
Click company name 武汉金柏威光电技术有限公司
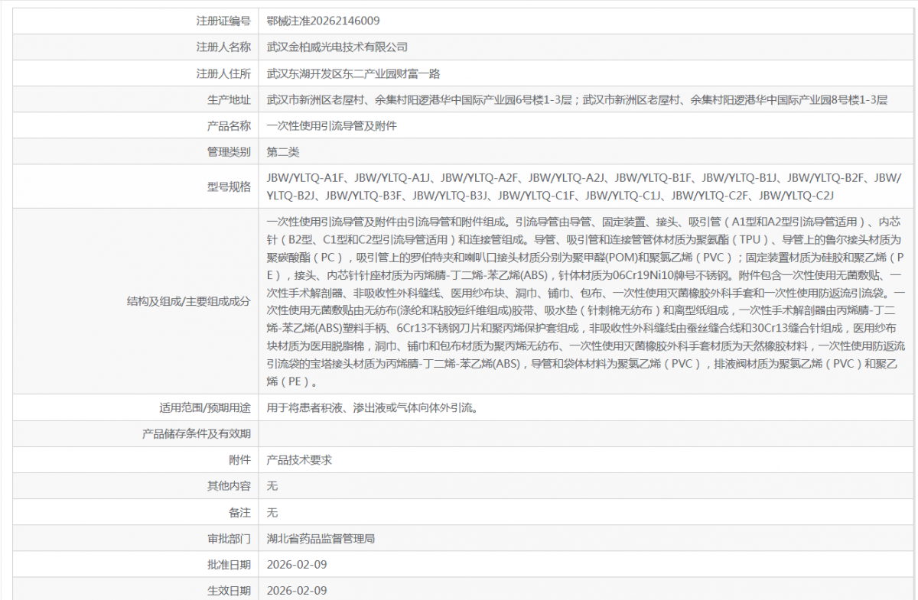click(x=337, y=47)
